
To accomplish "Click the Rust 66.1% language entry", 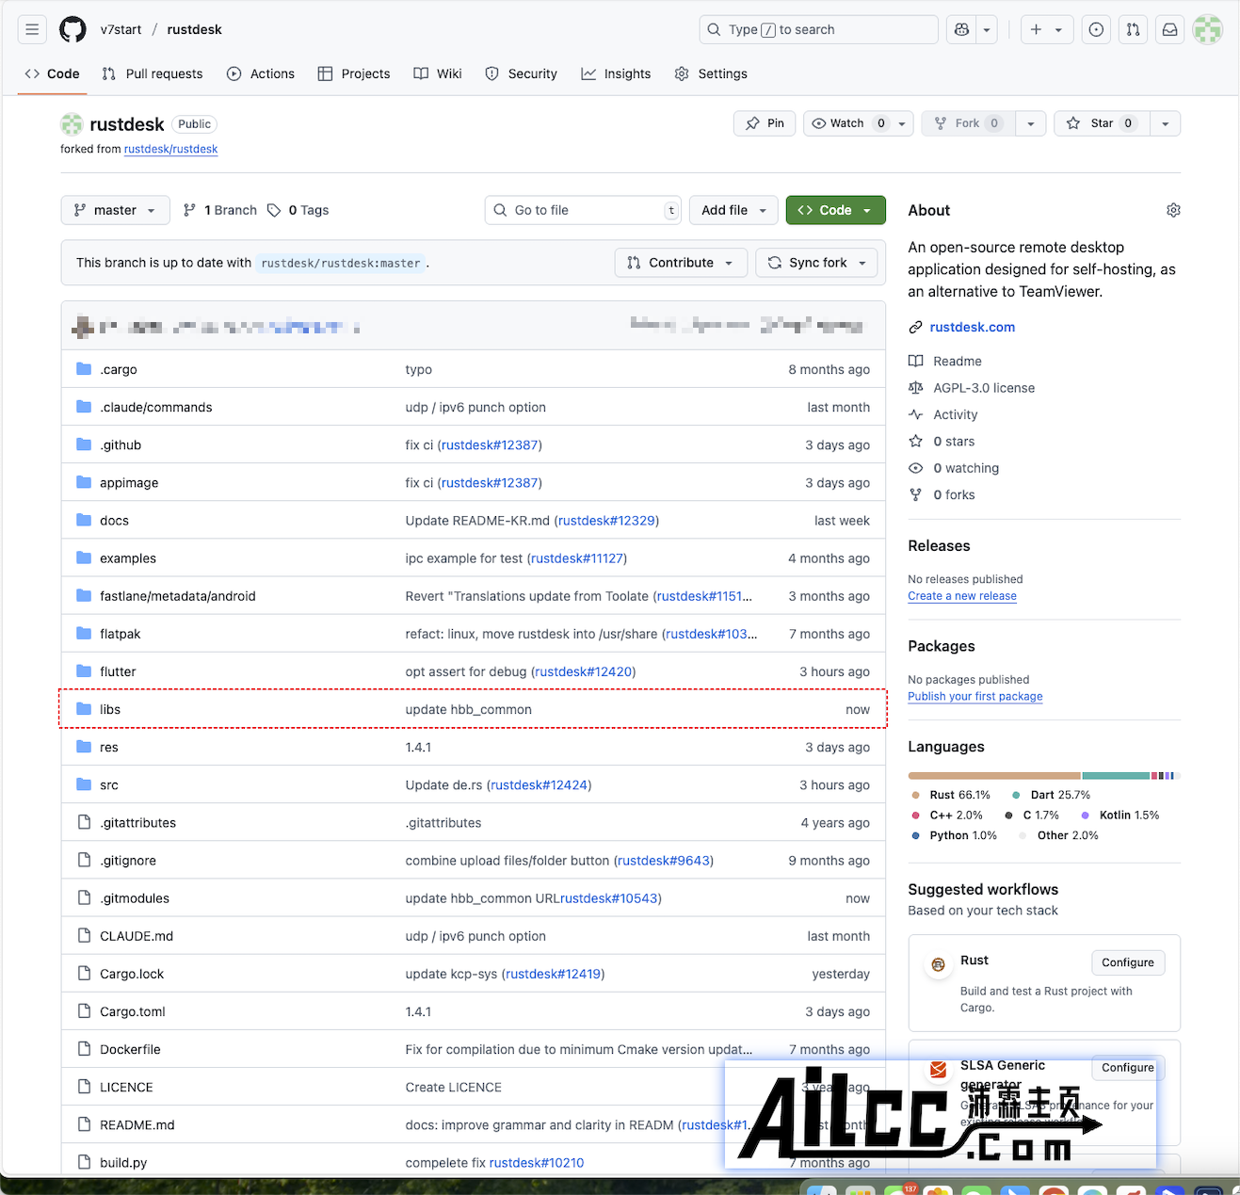I will (951, 795).
